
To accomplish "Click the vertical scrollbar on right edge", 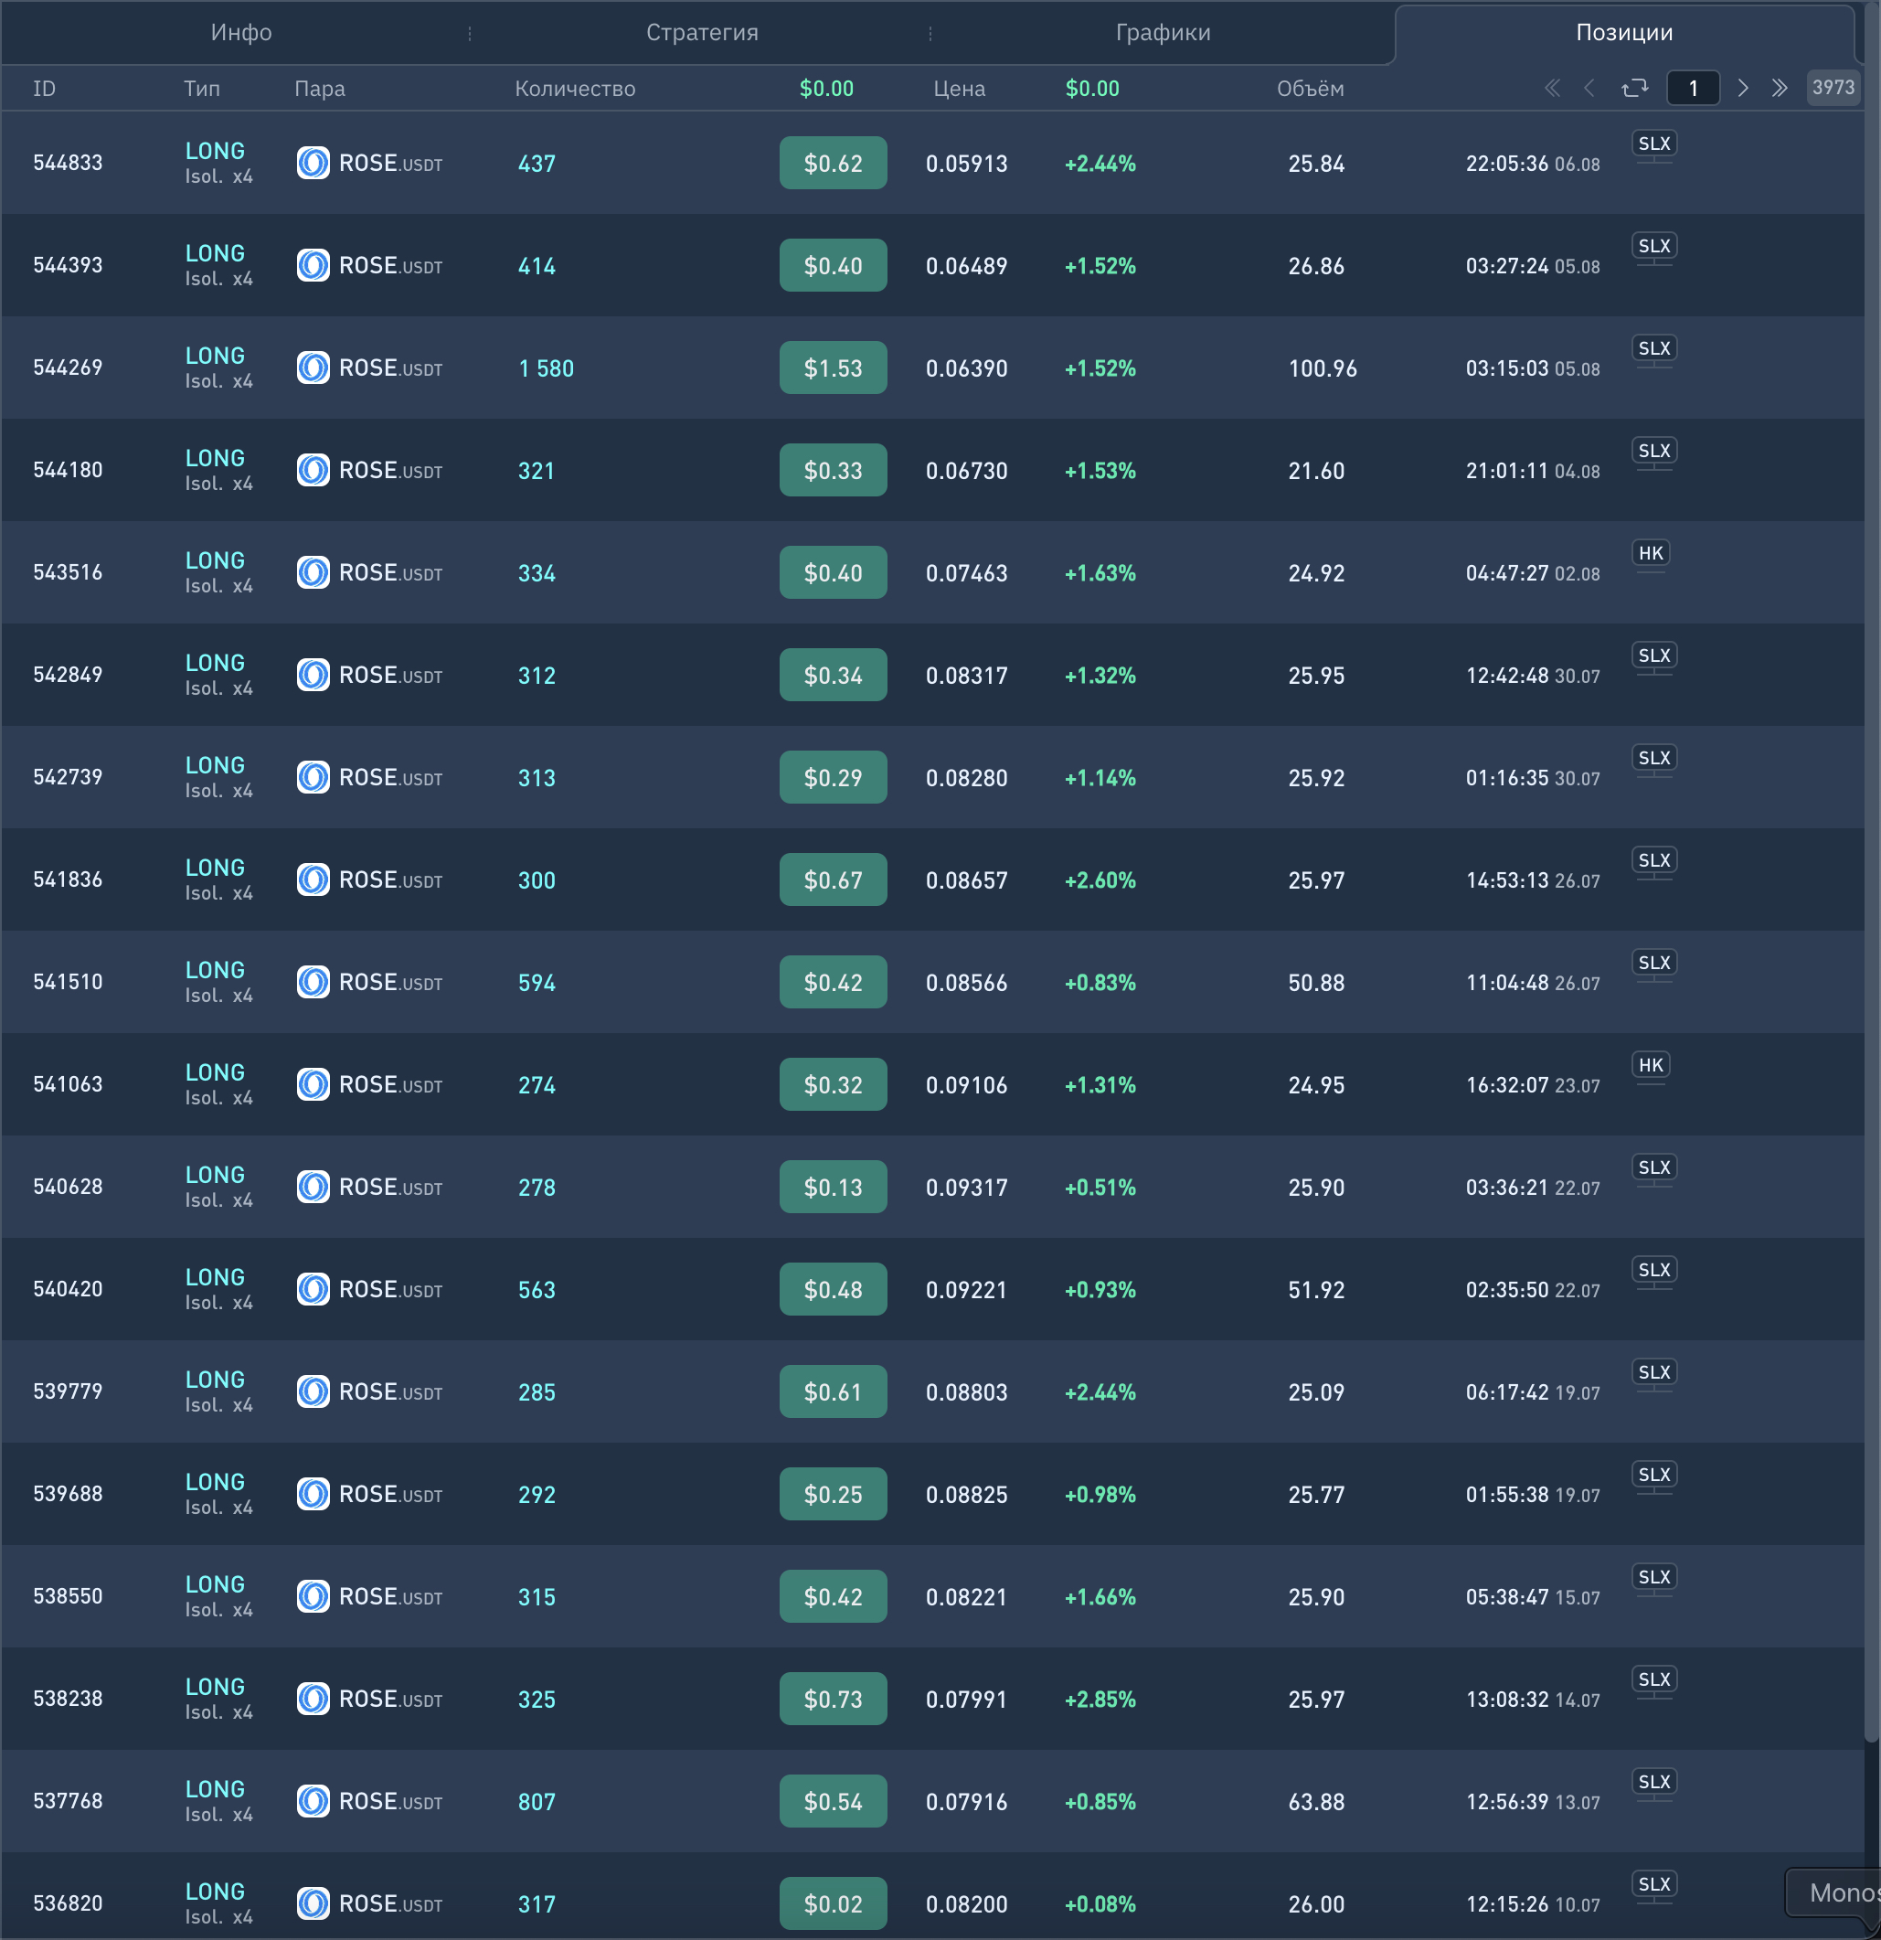I will point(1870,890).
